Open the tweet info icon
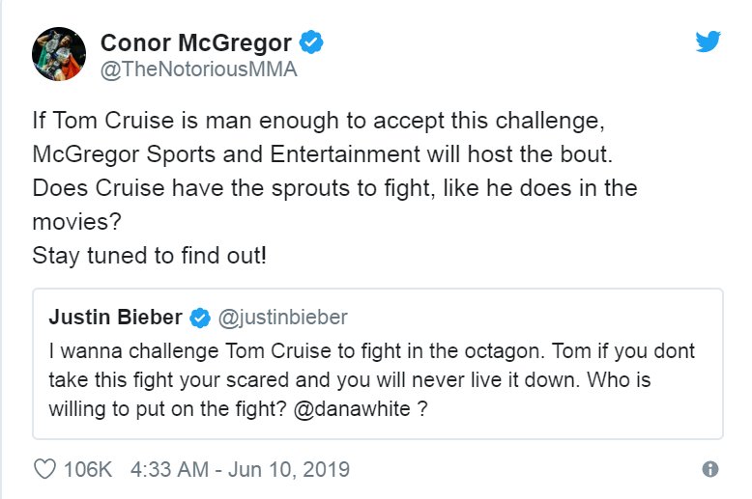Image resolution: width=752 pixels, height=499 pixels. (710, 470)
